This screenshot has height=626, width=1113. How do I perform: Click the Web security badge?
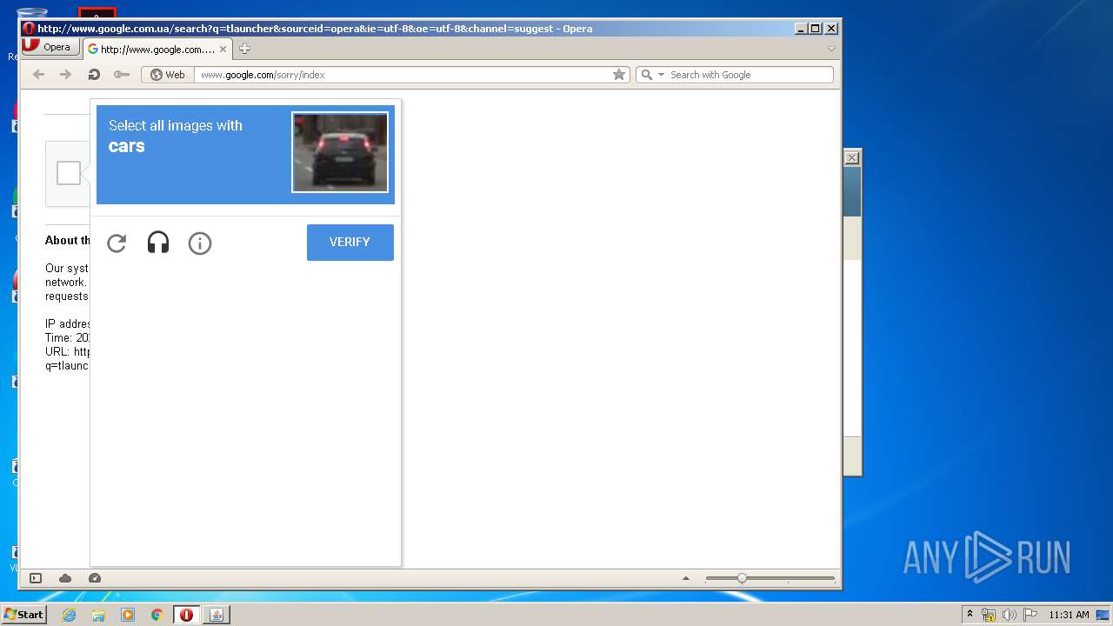click(x=168, y=75)
